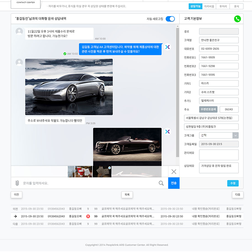Open the 고객그룹 dropdown
The height and width of the screenshot is (252, 252).
(x=236, y=135)
